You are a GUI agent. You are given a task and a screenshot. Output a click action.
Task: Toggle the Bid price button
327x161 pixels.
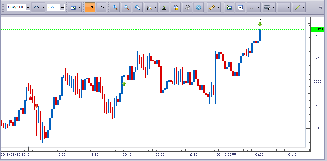point(90,8)
